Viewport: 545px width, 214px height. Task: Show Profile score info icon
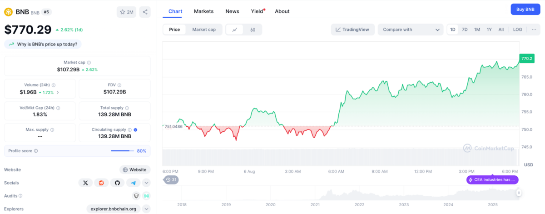36,151
